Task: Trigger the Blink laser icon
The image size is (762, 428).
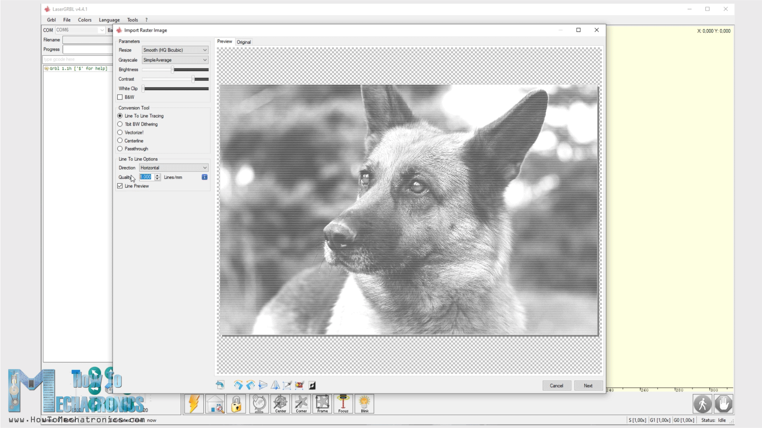Action: coord(364,404)
